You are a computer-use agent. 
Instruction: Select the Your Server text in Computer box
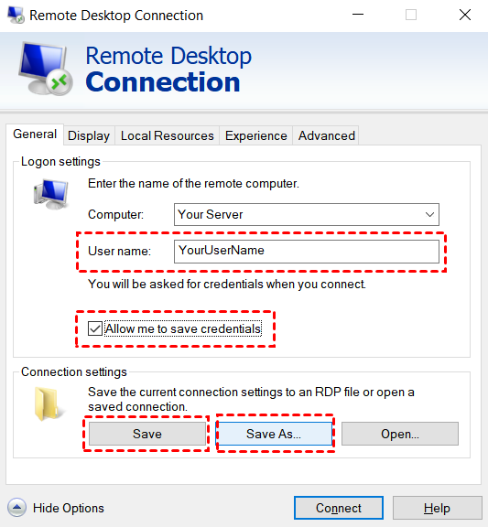211,214
